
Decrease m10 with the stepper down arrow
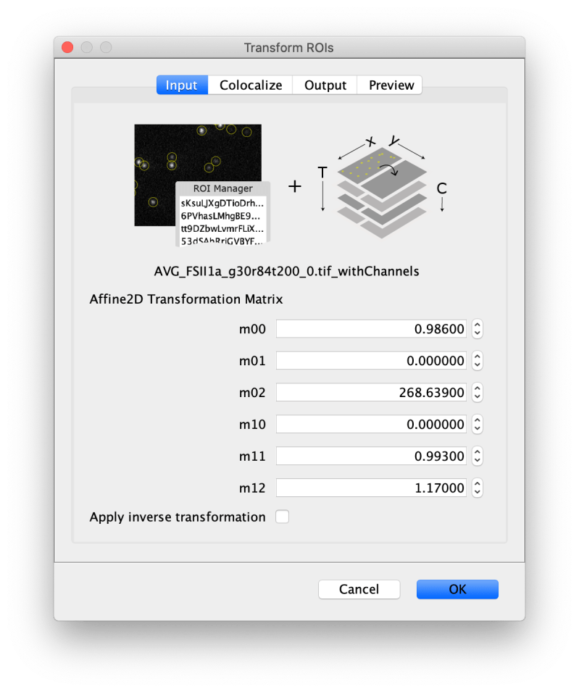pyautogui.click(x=477, y=429)
